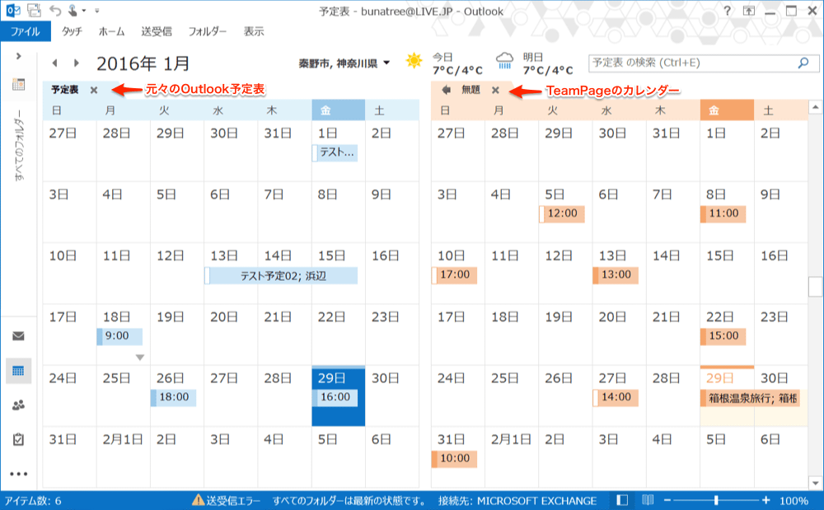This screenshot has height=510, width=824.
Task: Close the 予定表 calendar tab
Action: coord(94,91)
